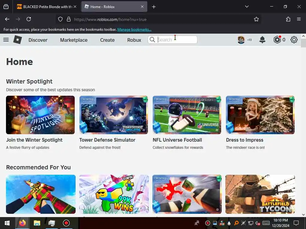Click the roblox.com URL address bar
The height and width of the screenshot is (229, 306).
coord(158,19)
